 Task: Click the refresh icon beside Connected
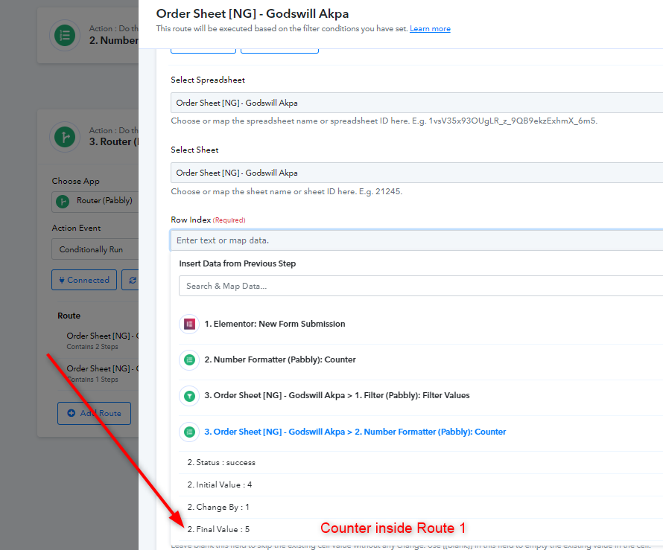click(x=131, y=280)
